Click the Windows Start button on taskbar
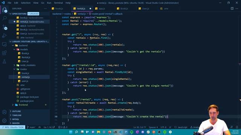The image size is (241, 135). tap(71, 132)
